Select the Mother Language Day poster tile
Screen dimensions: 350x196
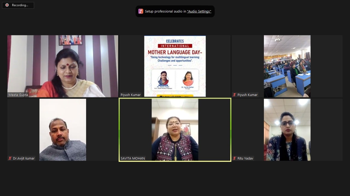[175, 66]
